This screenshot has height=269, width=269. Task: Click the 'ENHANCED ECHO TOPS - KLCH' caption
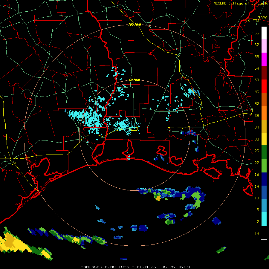114,267
